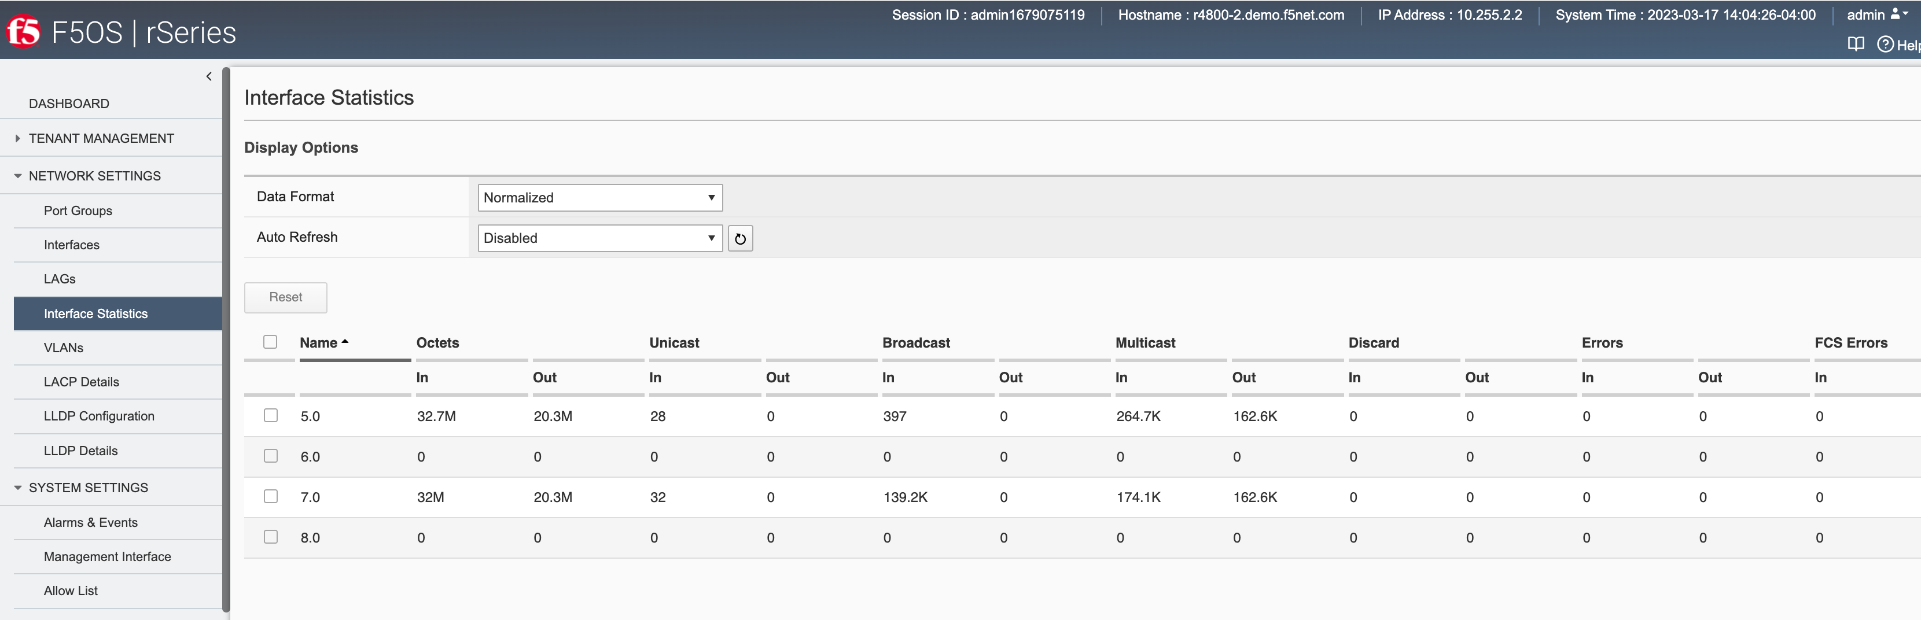This screenshot has width=1921, height=620.
Task: Click the Unicast column header
Action: click(x=674, y=343)
